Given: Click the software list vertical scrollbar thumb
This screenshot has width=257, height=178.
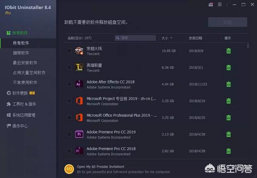Looking at the screenshot, I should (248, 46).
